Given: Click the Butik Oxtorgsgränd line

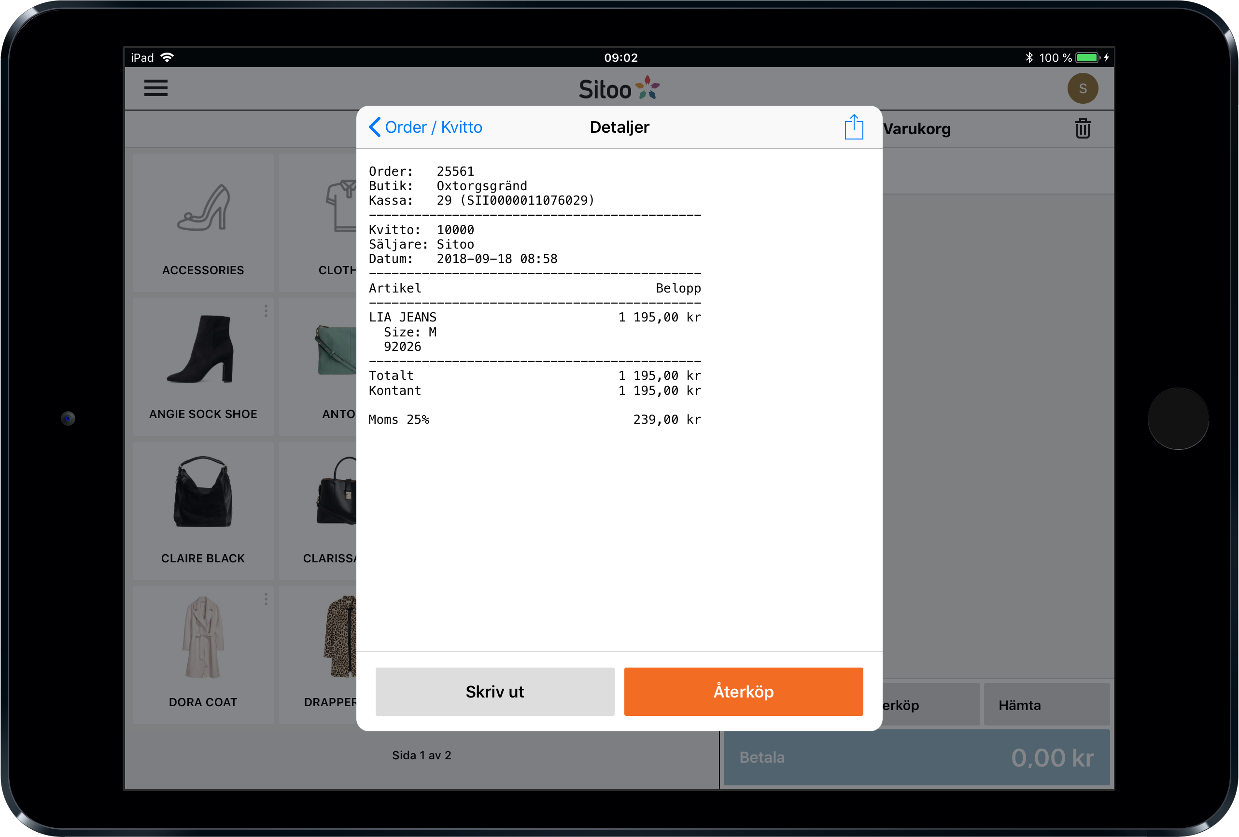Looking at the screenshot, I should [448, 185].
